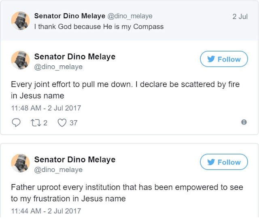Open avatar on 'Compass' tweet

point(20,20)
